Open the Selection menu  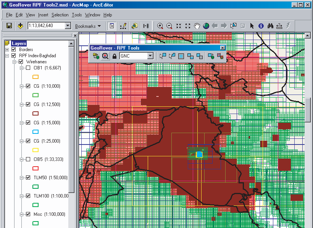click(60, 15)
